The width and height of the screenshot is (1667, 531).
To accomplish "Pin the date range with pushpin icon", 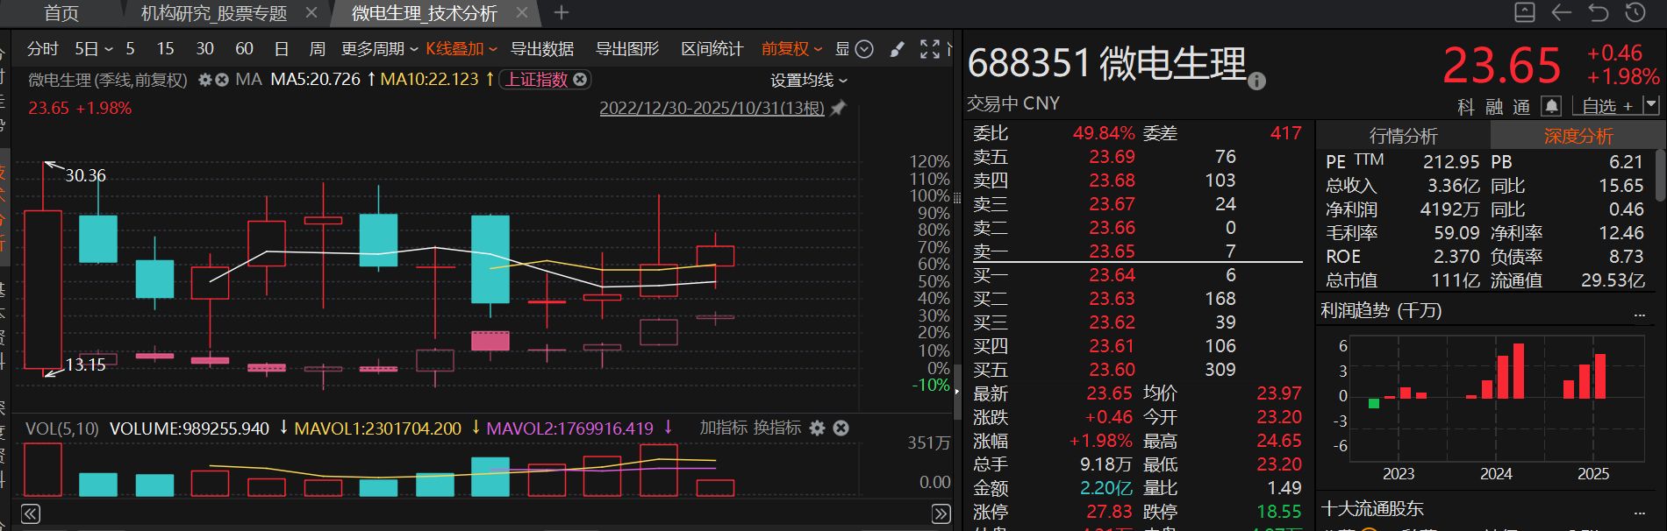I will (x=838, y=109).
